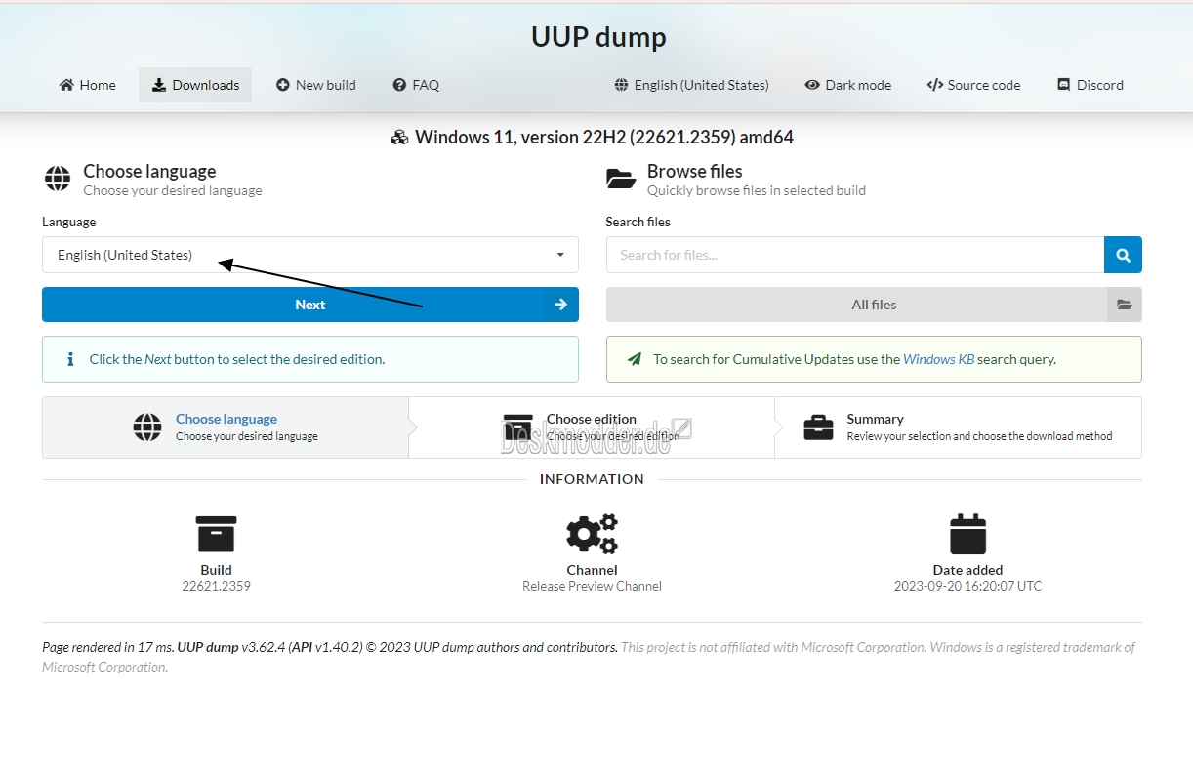The image size is (1193, 775).
Task: Change site language via English (United States)
Action: [x=691, y=85]
